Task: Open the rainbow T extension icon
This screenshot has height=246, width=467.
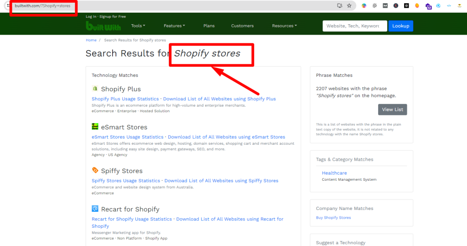Action: point(364,5)
